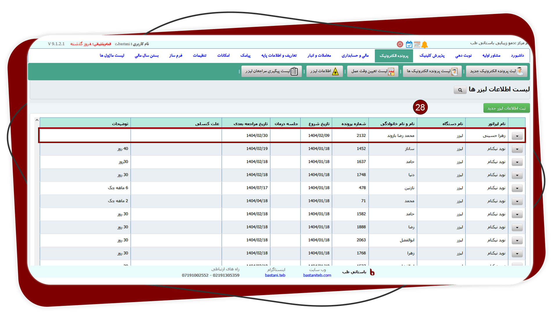Select patient name نازنین cell
Viewport: 558px width, 314px height.
[393, 188]
